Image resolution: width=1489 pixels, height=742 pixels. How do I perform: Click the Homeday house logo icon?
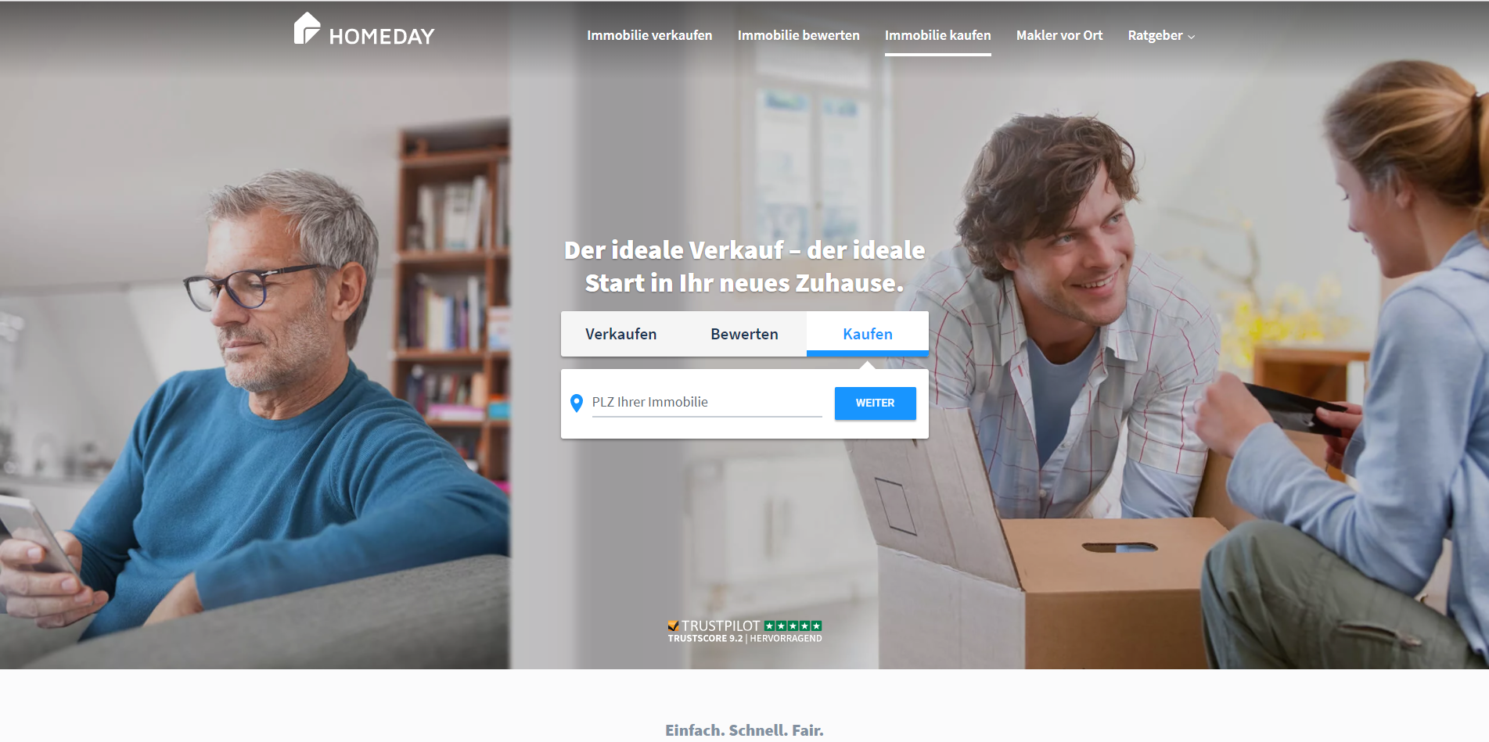pos(307,28)
